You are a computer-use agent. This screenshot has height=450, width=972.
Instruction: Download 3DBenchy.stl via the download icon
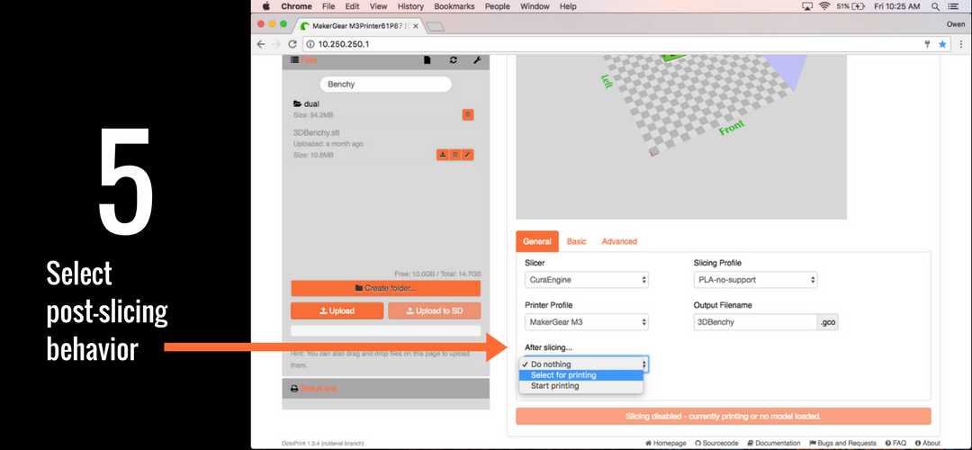pos(443,155)
